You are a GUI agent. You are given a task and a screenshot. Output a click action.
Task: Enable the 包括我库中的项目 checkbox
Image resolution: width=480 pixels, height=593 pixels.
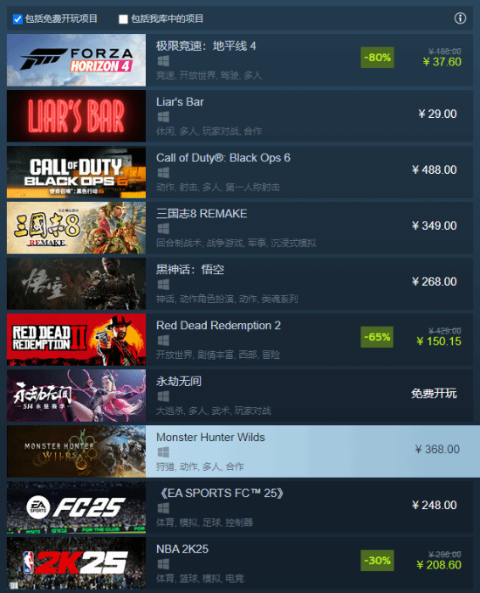point(123,19)
